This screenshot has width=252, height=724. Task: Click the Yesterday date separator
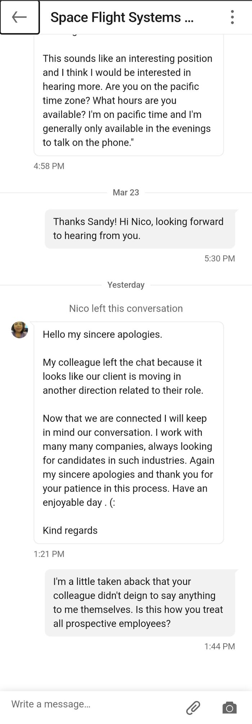tap(126, 285)
